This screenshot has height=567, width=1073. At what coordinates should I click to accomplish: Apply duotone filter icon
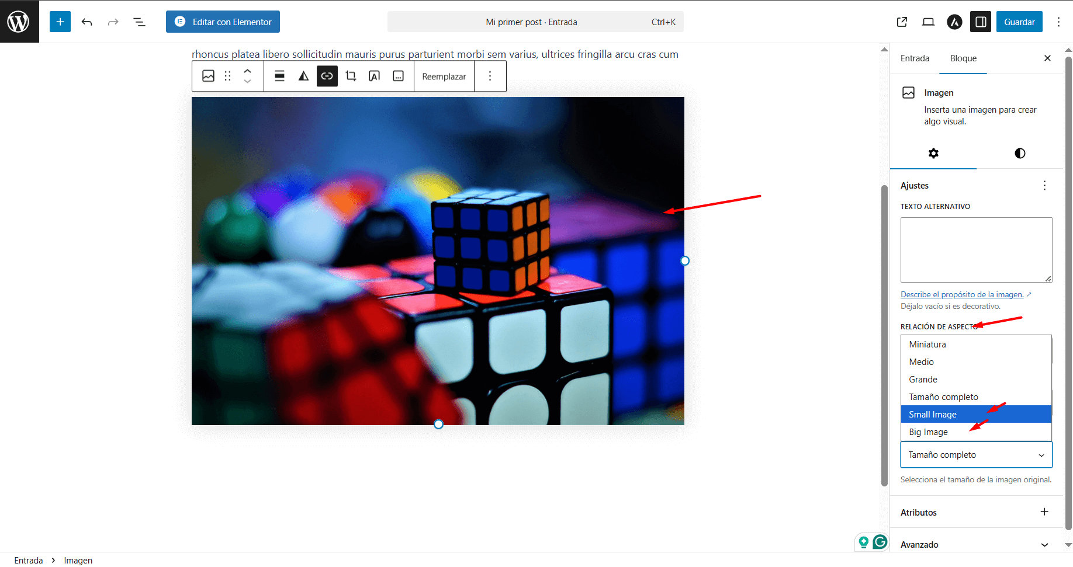(x=303, y=76)
